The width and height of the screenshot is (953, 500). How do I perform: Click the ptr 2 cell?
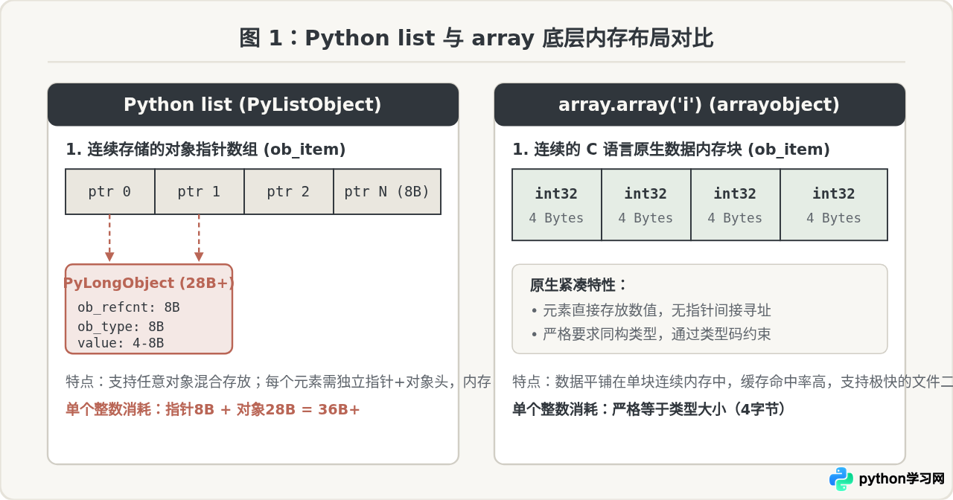coord(289,191)
